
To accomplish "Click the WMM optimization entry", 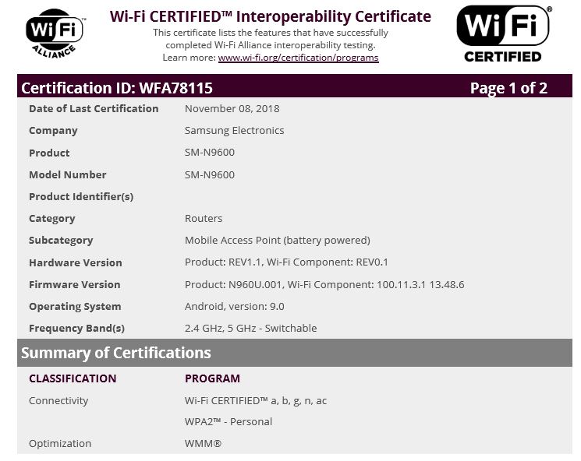I will coord(203,443).
